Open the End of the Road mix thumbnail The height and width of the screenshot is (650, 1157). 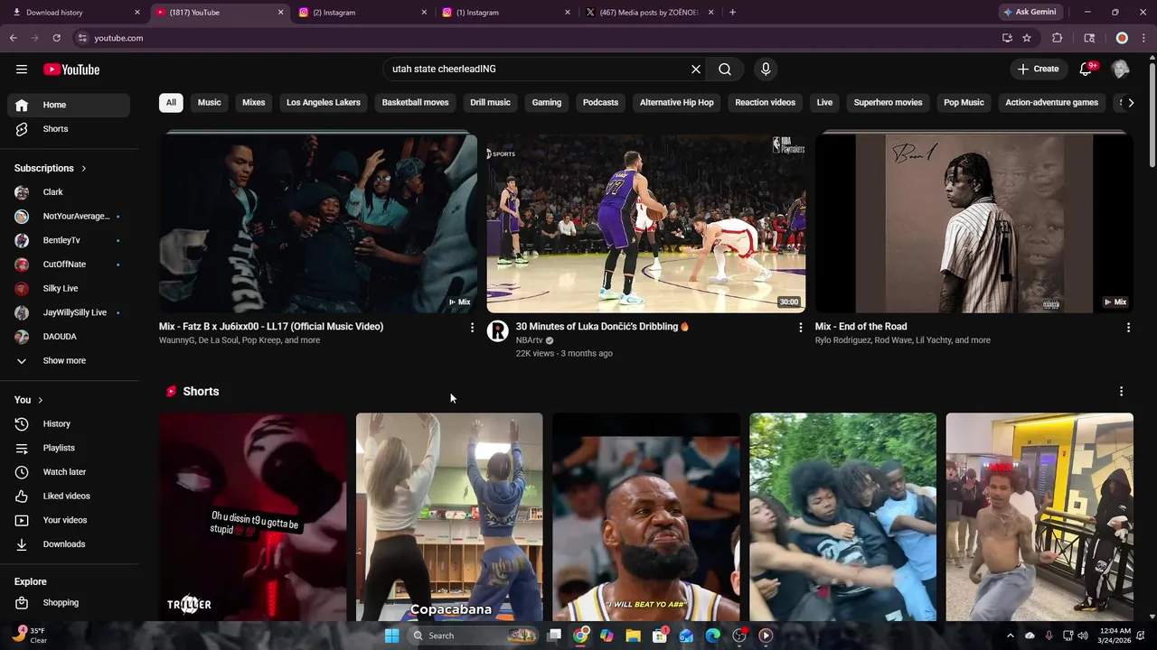(x=974, y=223)
